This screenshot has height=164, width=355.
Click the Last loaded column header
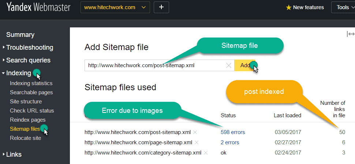click(287, 115)
